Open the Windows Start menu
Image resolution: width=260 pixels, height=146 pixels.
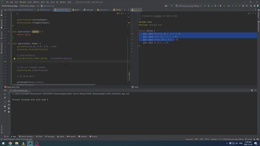coord(3,143)
